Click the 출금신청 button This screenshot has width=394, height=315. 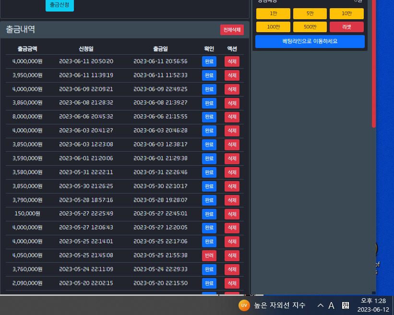[60, 5]
